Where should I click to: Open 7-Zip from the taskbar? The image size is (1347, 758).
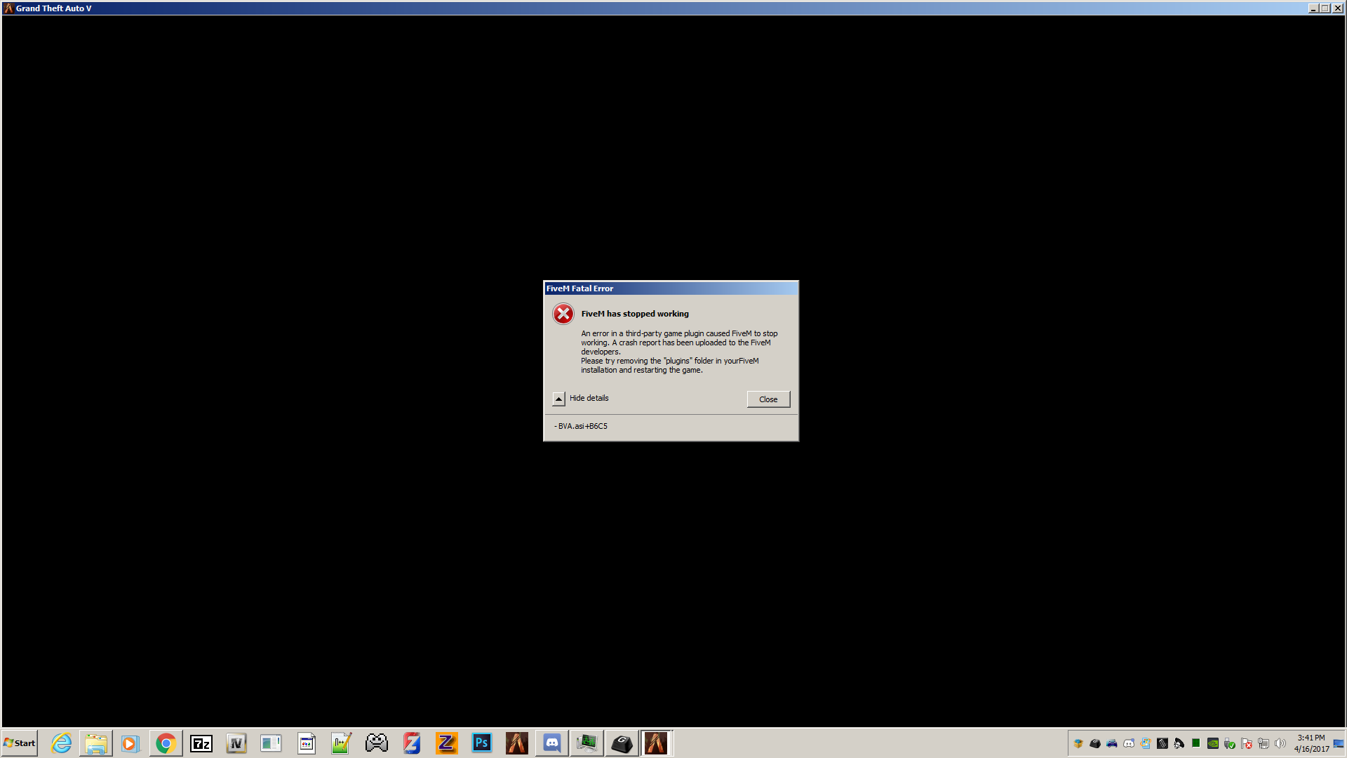pyautogui.click(x=201, y=743)
